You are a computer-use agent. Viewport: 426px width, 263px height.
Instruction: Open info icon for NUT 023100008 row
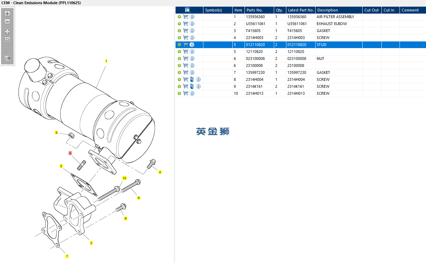pyautogui.click(x=192, y=59)
